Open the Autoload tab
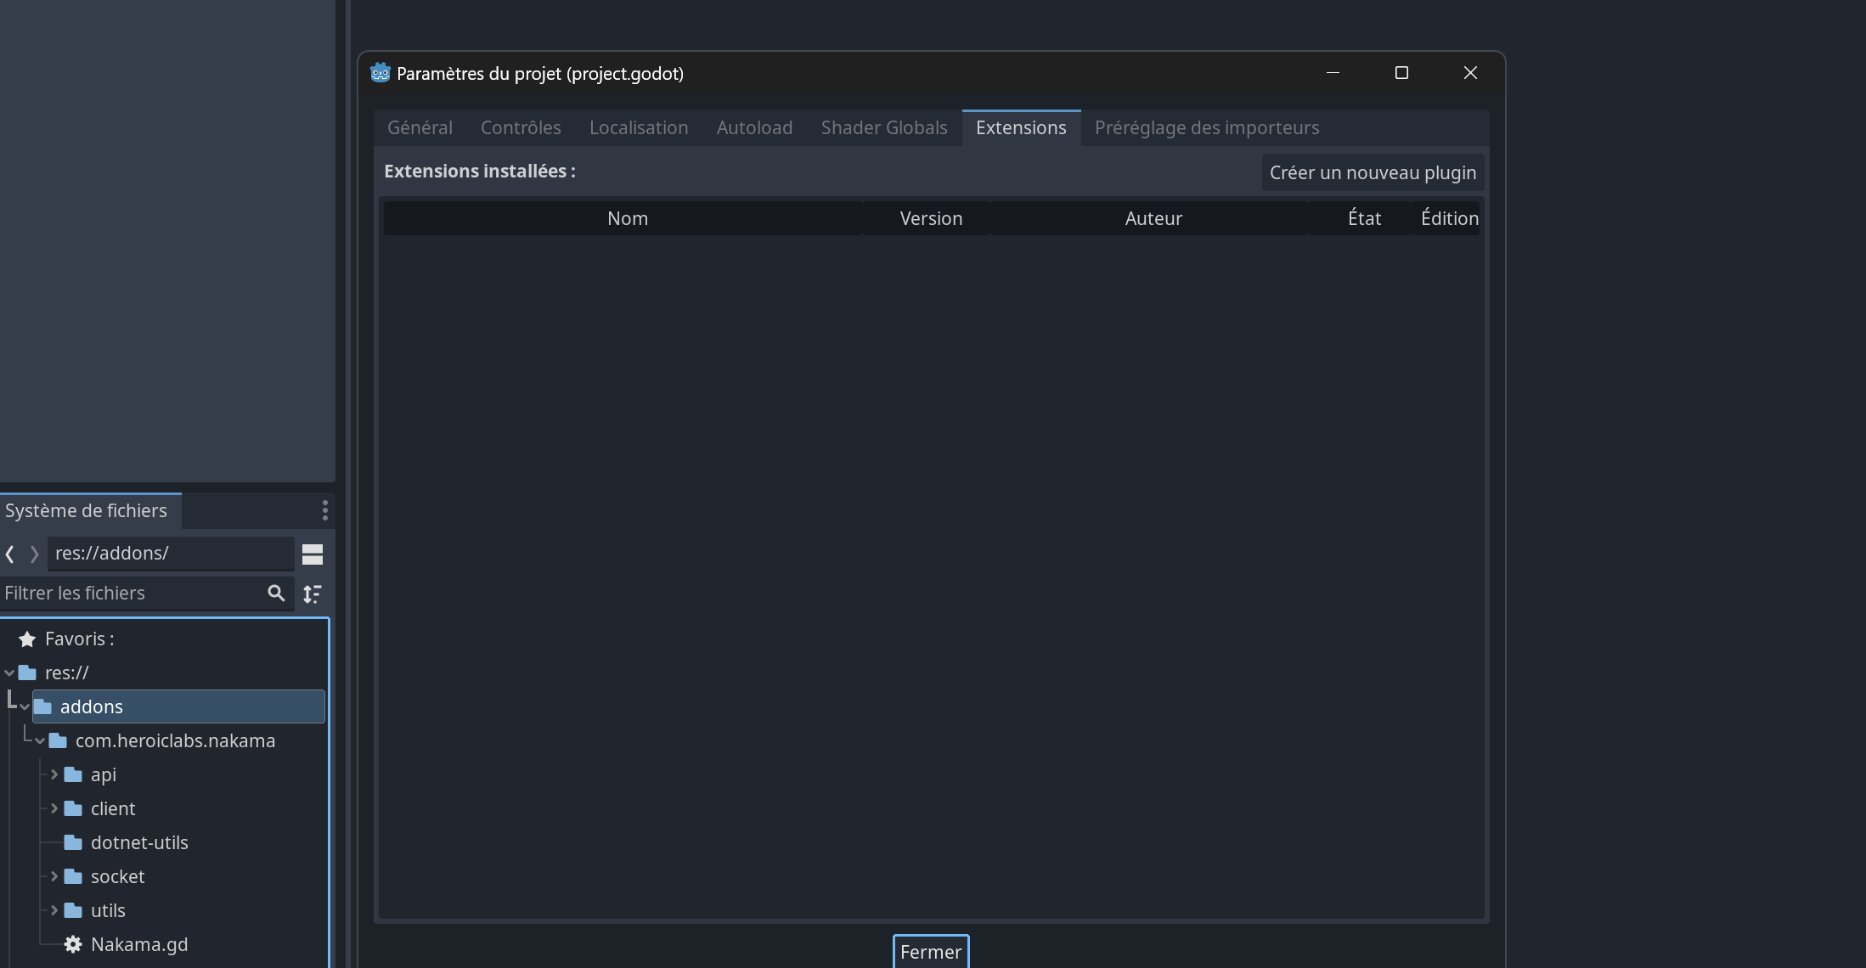 (753, 127)
